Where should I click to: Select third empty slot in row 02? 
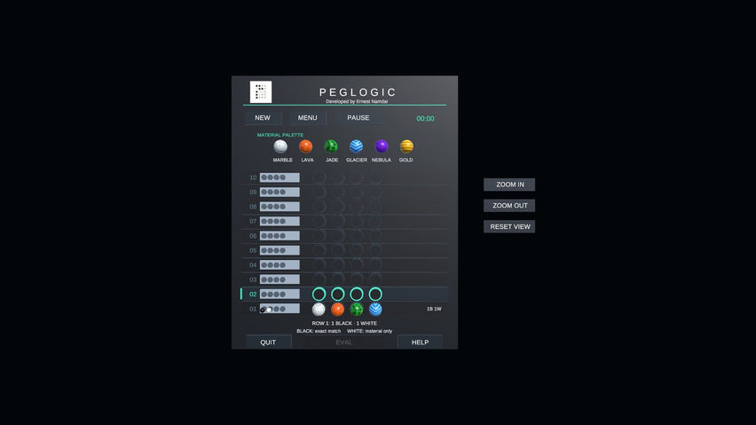click(357, 294)
